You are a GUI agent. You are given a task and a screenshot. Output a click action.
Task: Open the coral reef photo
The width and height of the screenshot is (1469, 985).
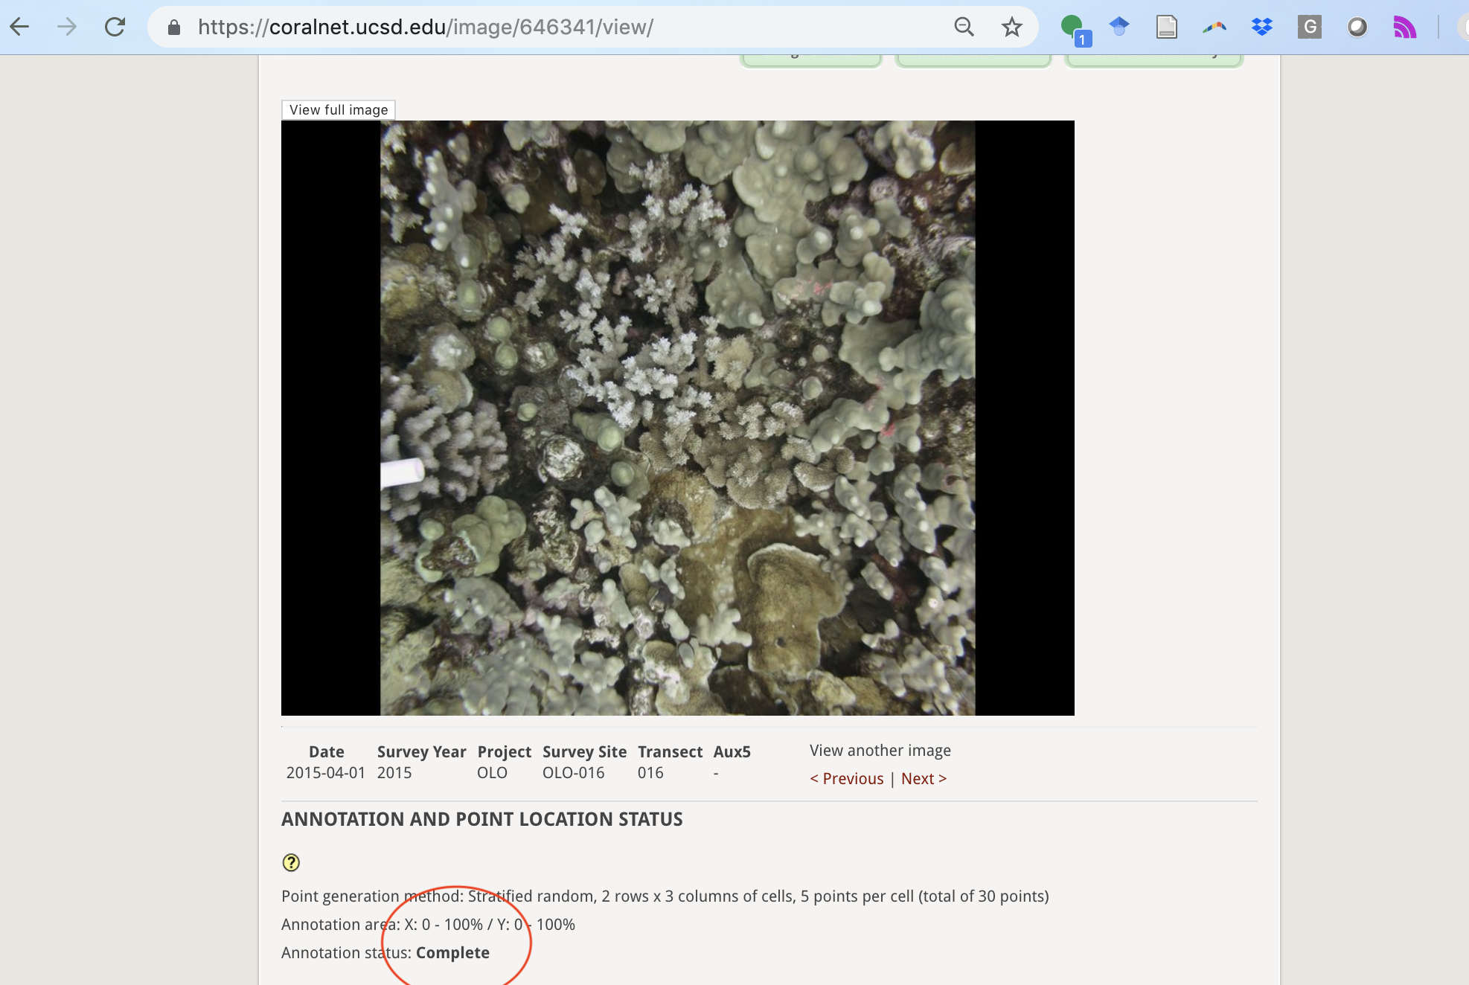pos(678,418)
